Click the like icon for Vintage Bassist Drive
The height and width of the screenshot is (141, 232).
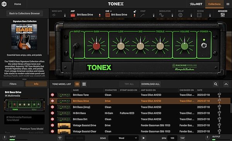(219, 125)
